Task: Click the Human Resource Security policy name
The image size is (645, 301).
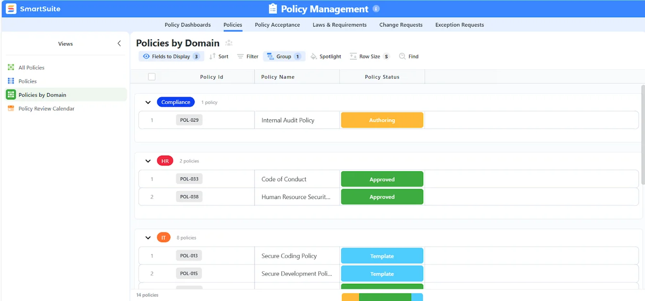Action: click(296, 197)
